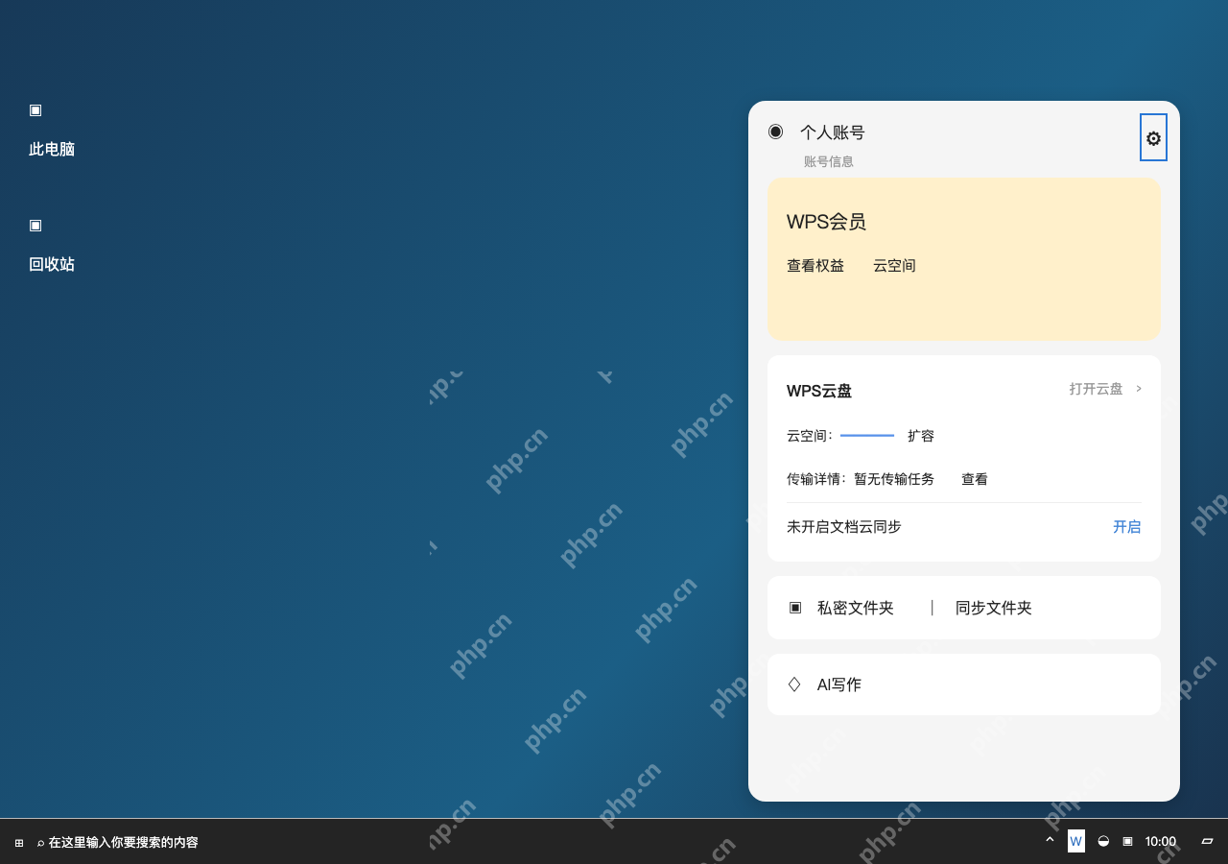This screenshot has height=864, width=1228.
Task: Click the square tray icon beside the clock
Action: [x=1127, y=841]
